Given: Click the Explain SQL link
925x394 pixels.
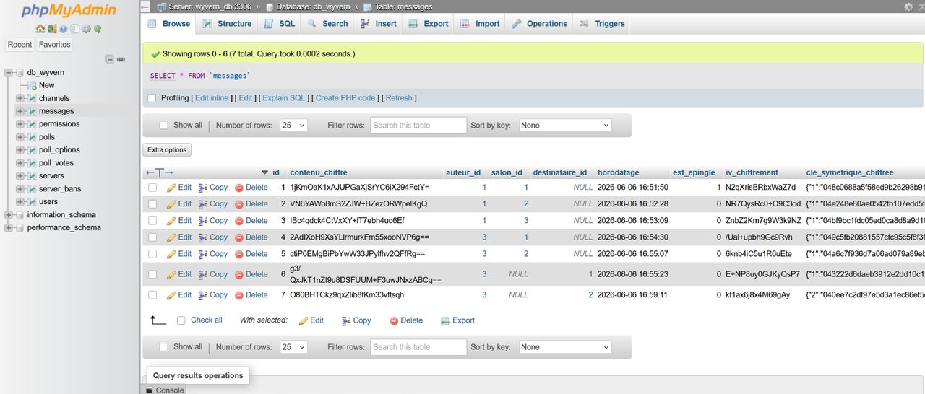Looking at the screenshot, I should click(x=283, y=98).
